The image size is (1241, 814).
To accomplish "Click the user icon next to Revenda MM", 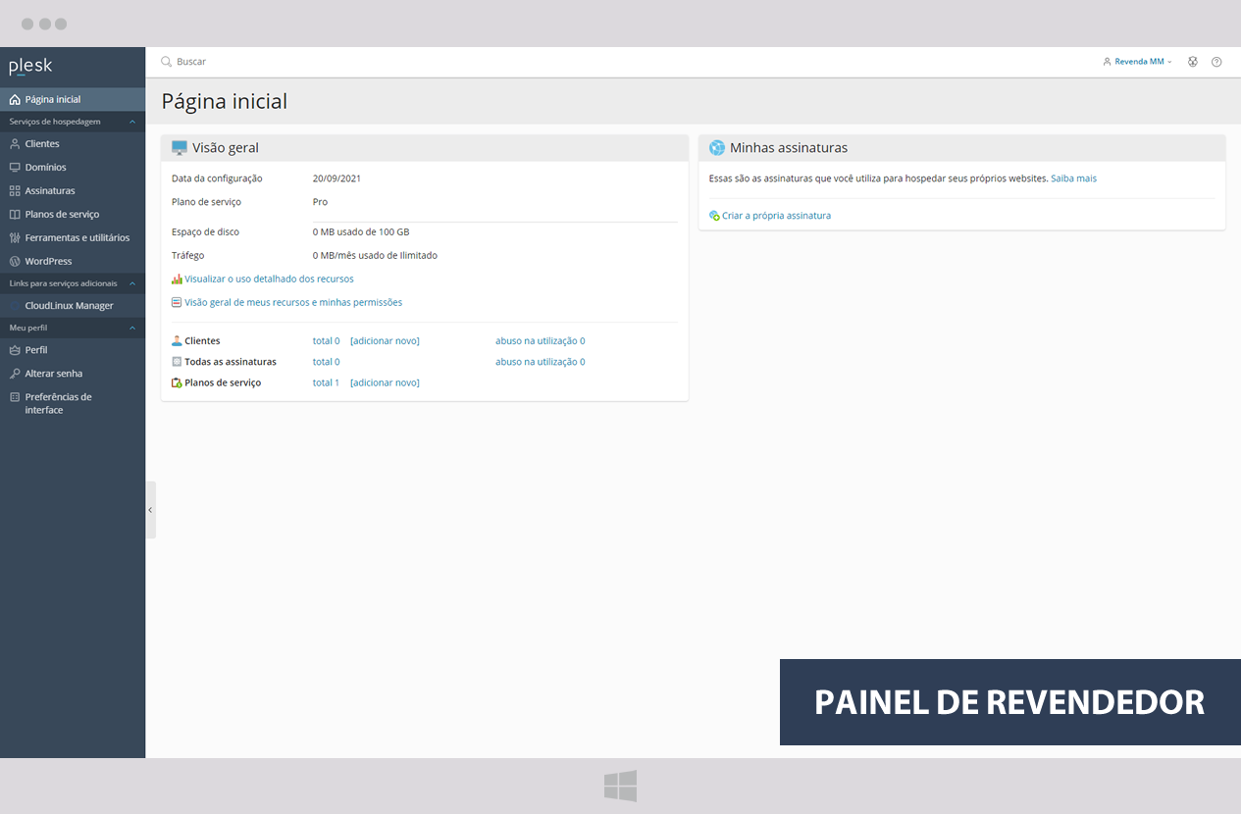I will [x=1107, y=62].
